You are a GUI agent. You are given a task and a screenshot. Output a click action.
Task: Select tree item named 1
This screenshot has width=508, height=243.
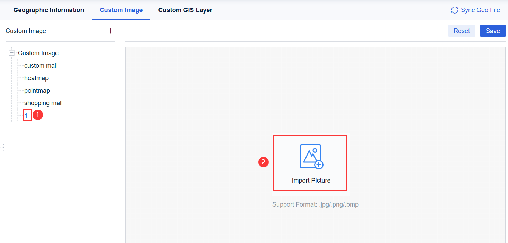point(26,115)
